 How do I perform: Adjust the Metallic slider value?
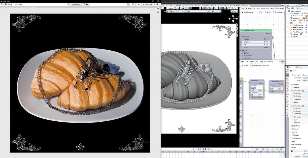point(255,39)
